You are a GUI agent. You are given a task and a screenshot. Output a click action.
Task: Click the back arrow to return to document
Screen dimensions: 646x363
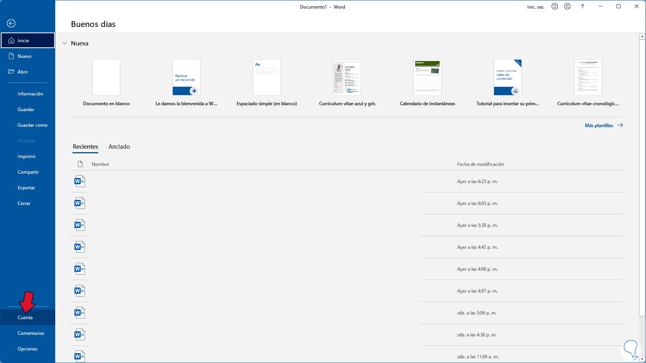[x=11, y=23]
